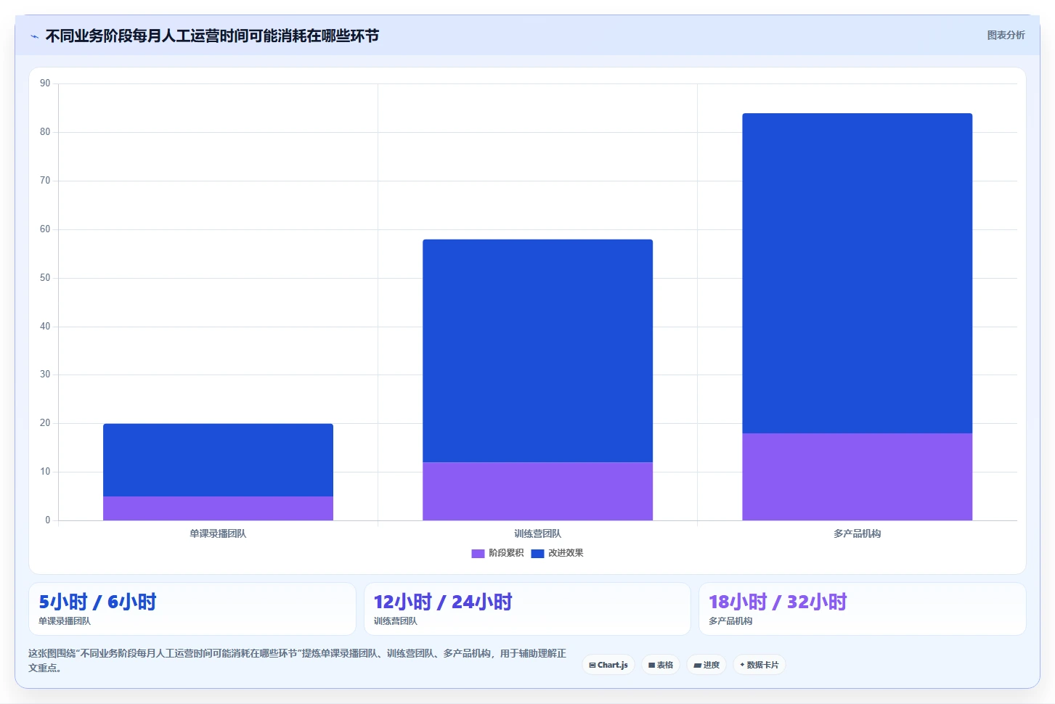Select the 表格 tag chip
This screenshot has width=1055, height=704.
[x=661, y=665]
